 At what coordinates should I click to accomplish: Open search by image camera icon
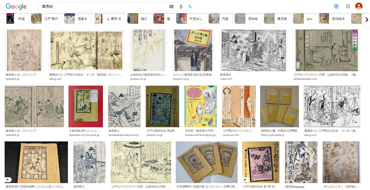click(171, 7)
